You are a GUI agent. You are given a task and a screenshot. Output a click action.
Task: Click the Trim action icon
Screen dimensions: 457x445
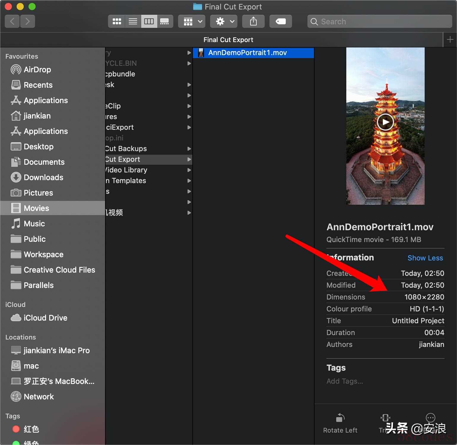click(x=385, y=418)
